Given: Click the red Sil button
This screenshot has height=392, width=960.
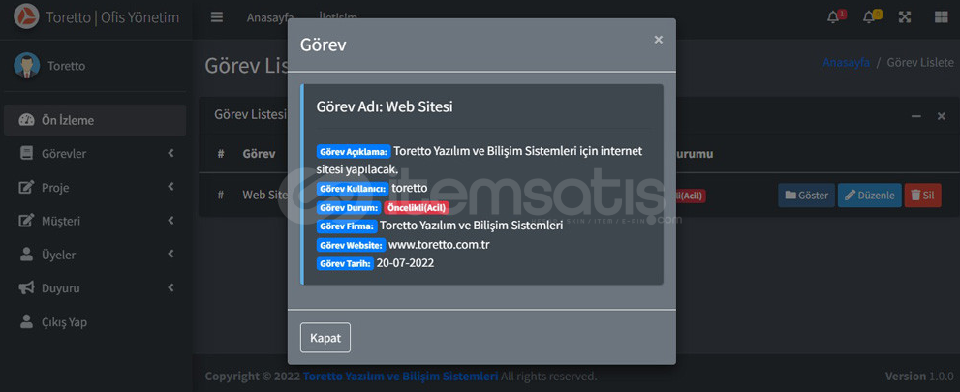Looking at the screenshot, I should [x=922, y=196].
